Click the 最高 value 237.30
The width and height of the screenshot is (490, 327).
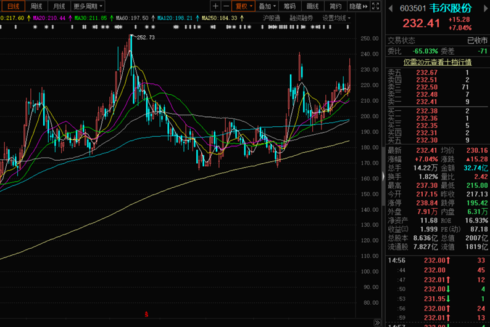pos(426,185)
